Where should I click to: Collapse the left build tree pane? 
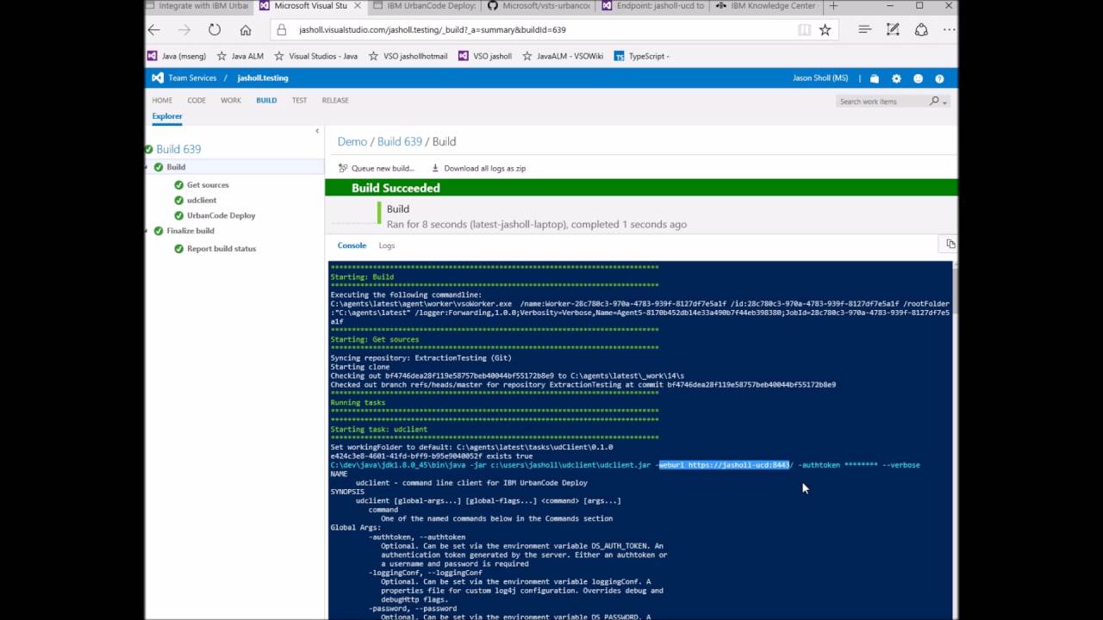317,131
